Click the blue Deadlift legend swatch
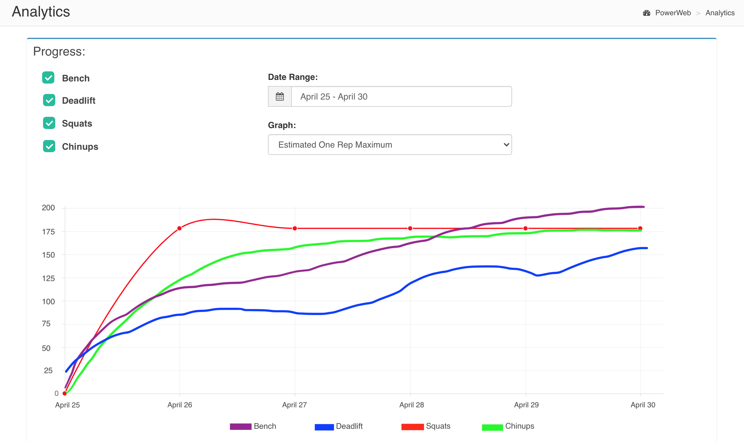Screen dimensions: 744x441 [x=324, y=427]
